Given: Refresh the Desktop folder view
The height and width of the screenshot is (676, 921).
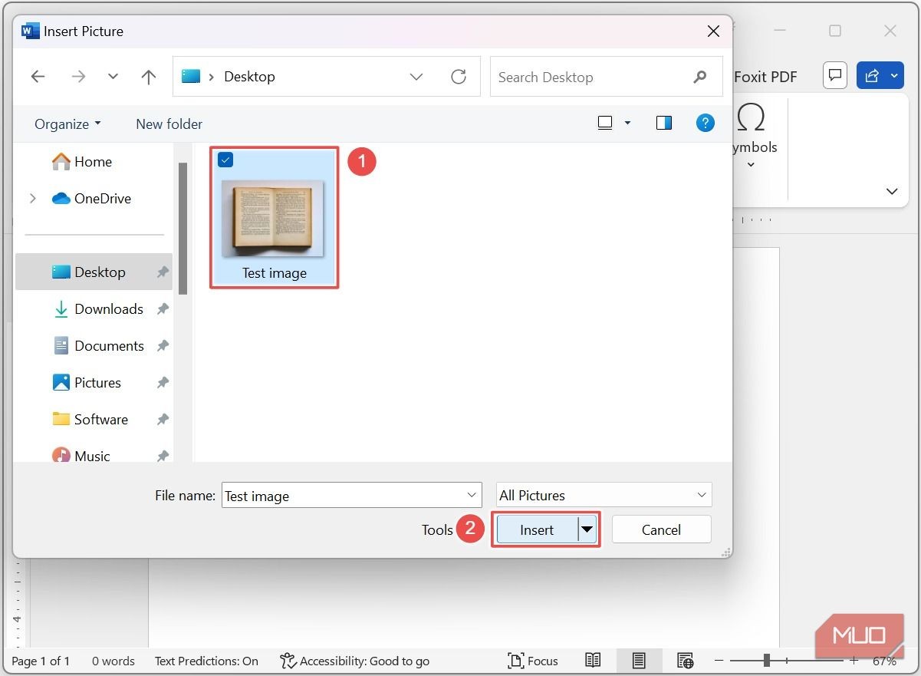Looking at the screenshot, I should [459, 77].
